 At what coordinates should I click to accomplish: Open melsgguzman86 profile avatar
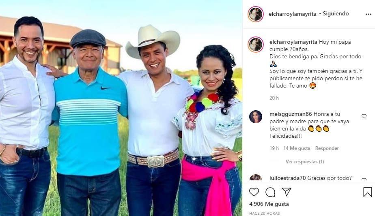(x=256, y=117)
